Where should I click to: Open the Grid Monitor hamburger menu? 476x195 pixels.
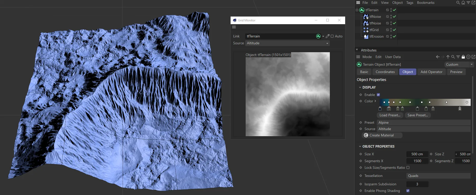tap(234, 27)
